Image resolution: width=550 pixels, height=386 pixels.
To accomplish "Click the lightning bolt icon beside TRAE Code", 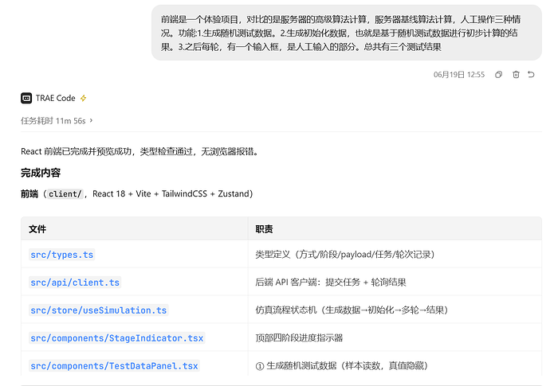I will point(83,98).
